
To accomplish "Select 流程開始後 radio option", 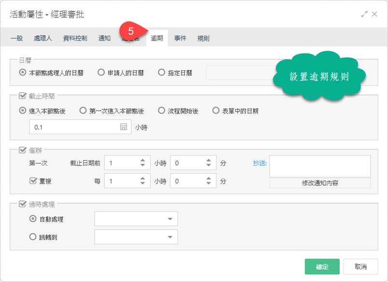I will click(x=161, y=111).
